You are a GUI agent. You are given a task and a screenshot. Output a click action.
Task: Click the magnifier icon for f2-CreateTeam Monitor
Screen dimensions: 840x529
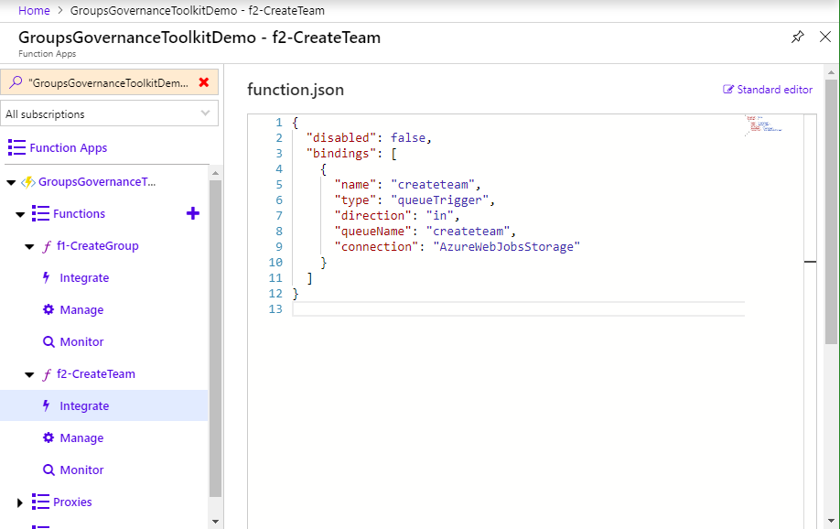click(x=48, y=470)
